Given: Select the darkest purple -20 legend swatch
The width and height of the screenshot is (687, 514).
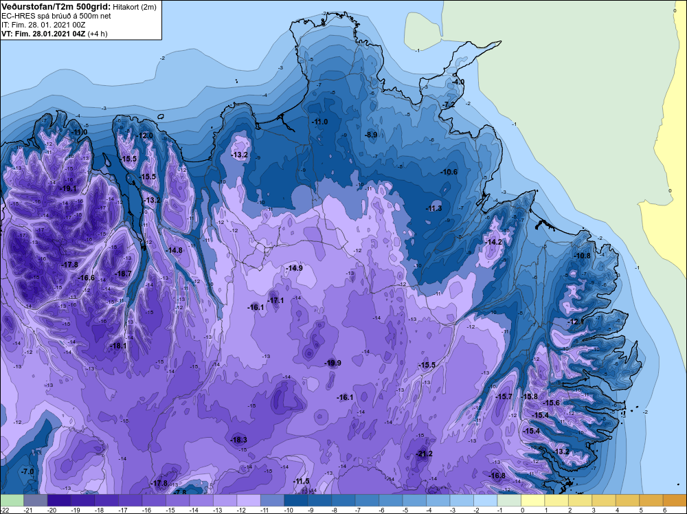Looking at the screenshot, I should (59, 500).
